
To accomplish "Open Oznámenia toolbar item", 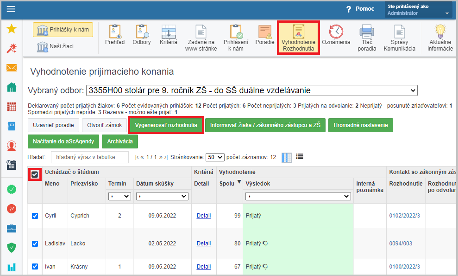I will (336, 35).
